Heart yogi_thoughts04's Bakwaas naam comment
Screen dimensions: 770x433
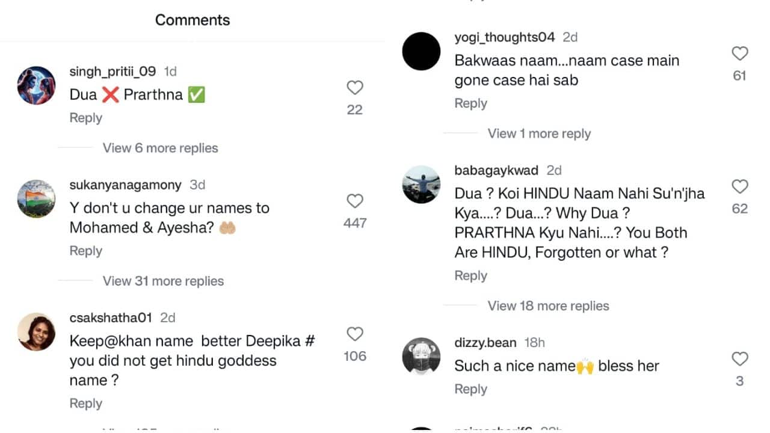coord(739,54)
